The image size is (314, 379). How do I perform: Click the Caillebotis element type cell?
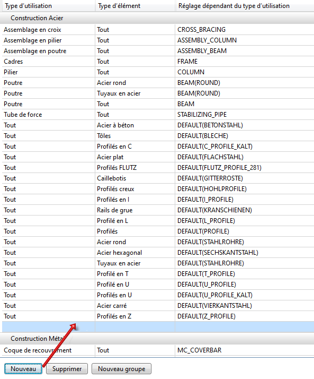(135, 178)
